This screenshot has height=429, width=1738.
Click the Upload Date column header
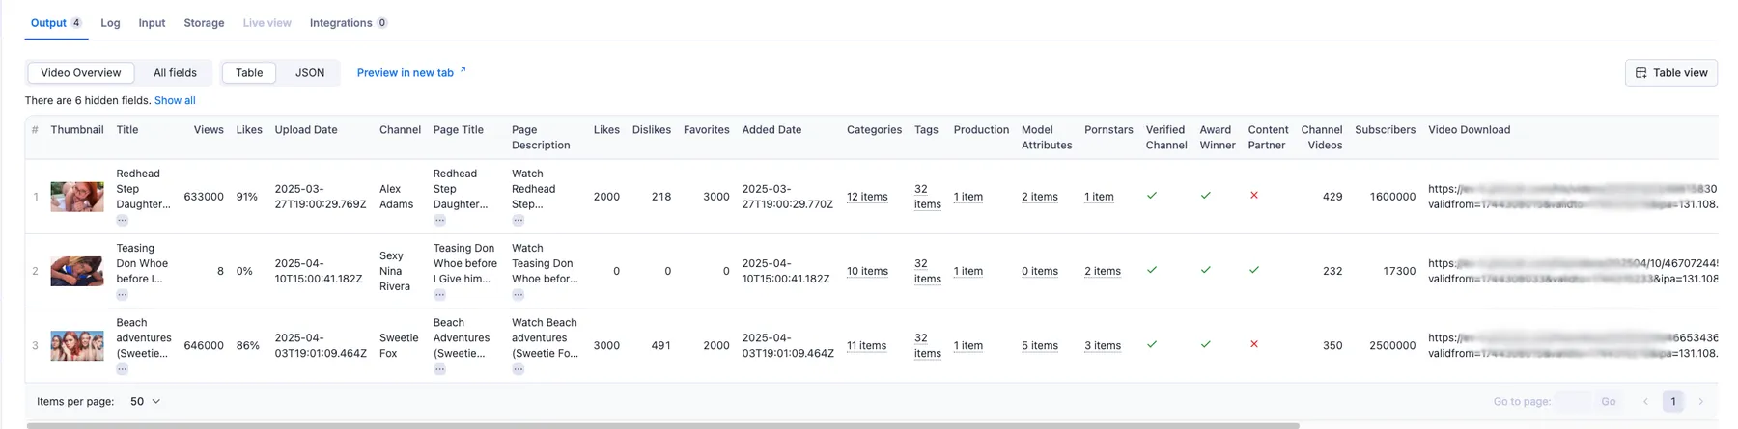306,130
